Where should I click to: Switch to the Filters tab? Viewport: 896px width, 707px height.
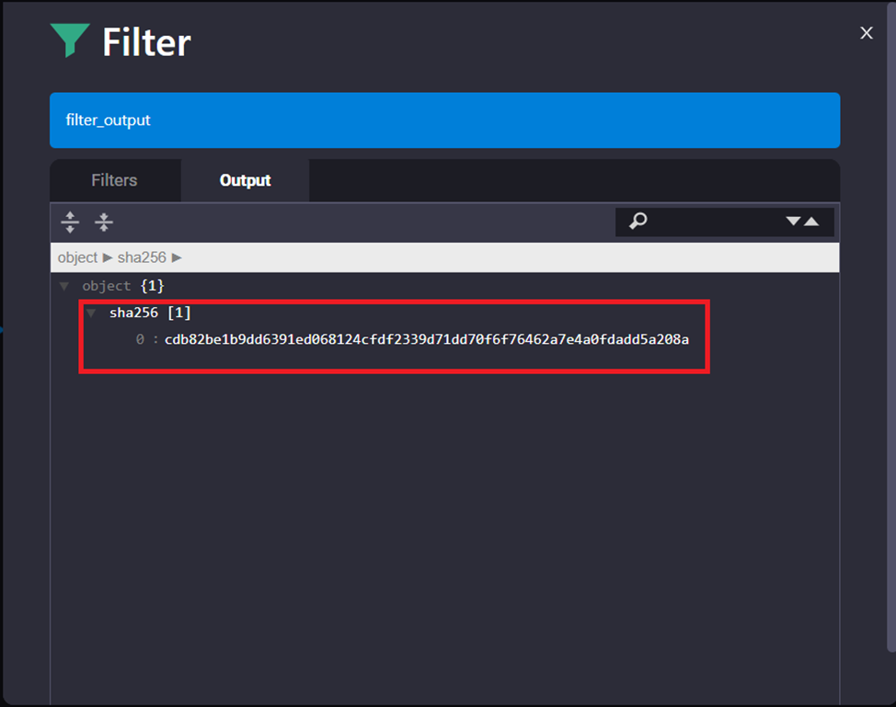114,180
